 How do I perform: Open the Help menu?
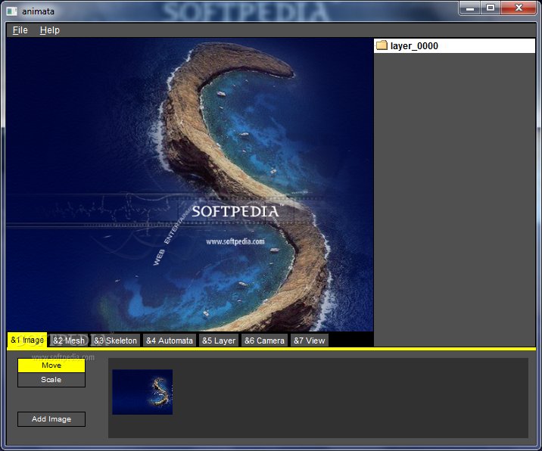tap(50, 30)
